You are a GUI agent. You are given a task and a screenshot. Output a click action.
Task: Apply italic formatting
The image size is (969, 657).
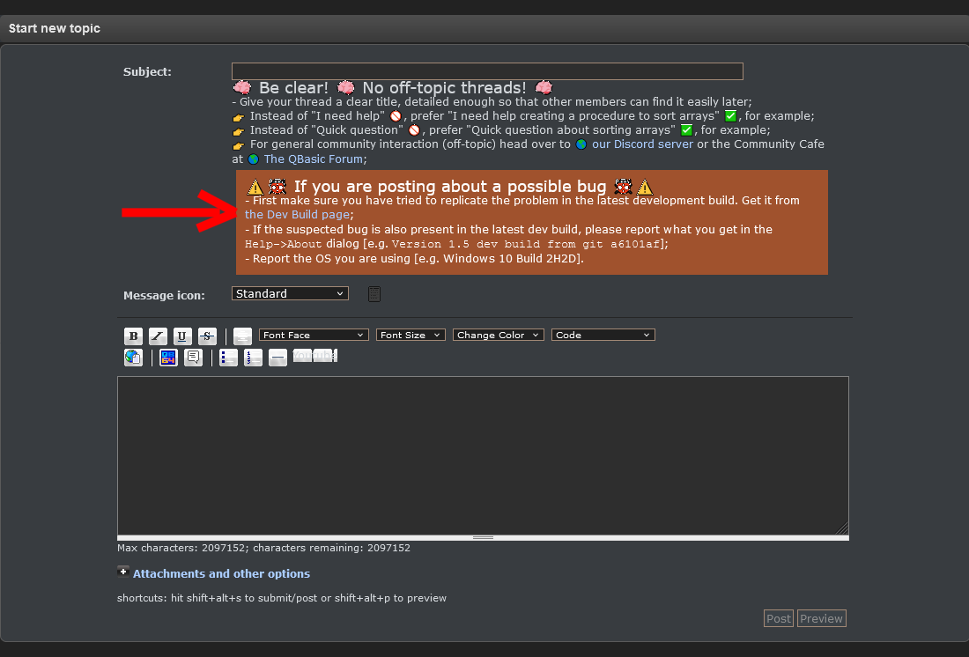158,336
